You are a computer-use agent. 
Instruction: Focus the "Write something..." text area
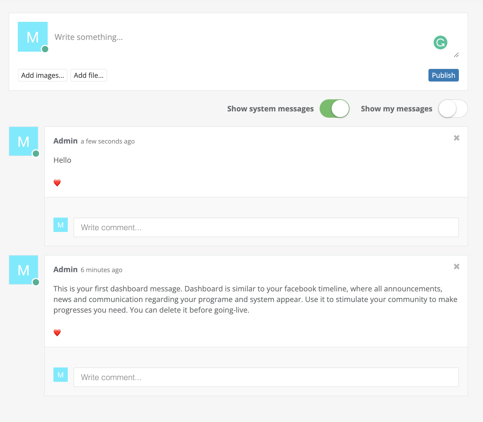230,37
